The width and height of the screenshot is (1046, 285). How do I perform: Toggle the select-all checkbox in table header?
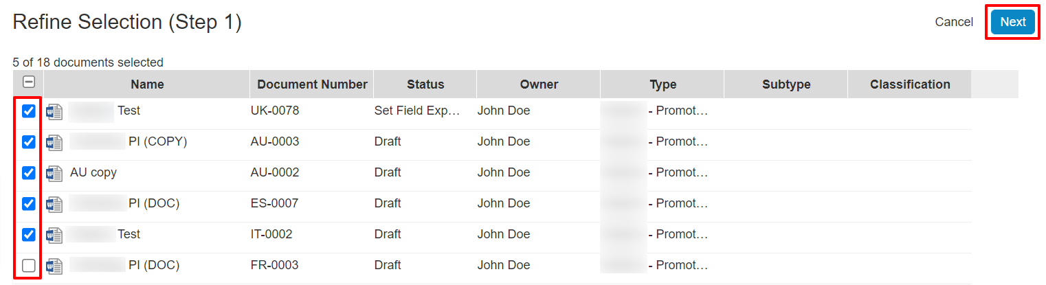coord(29,82)
